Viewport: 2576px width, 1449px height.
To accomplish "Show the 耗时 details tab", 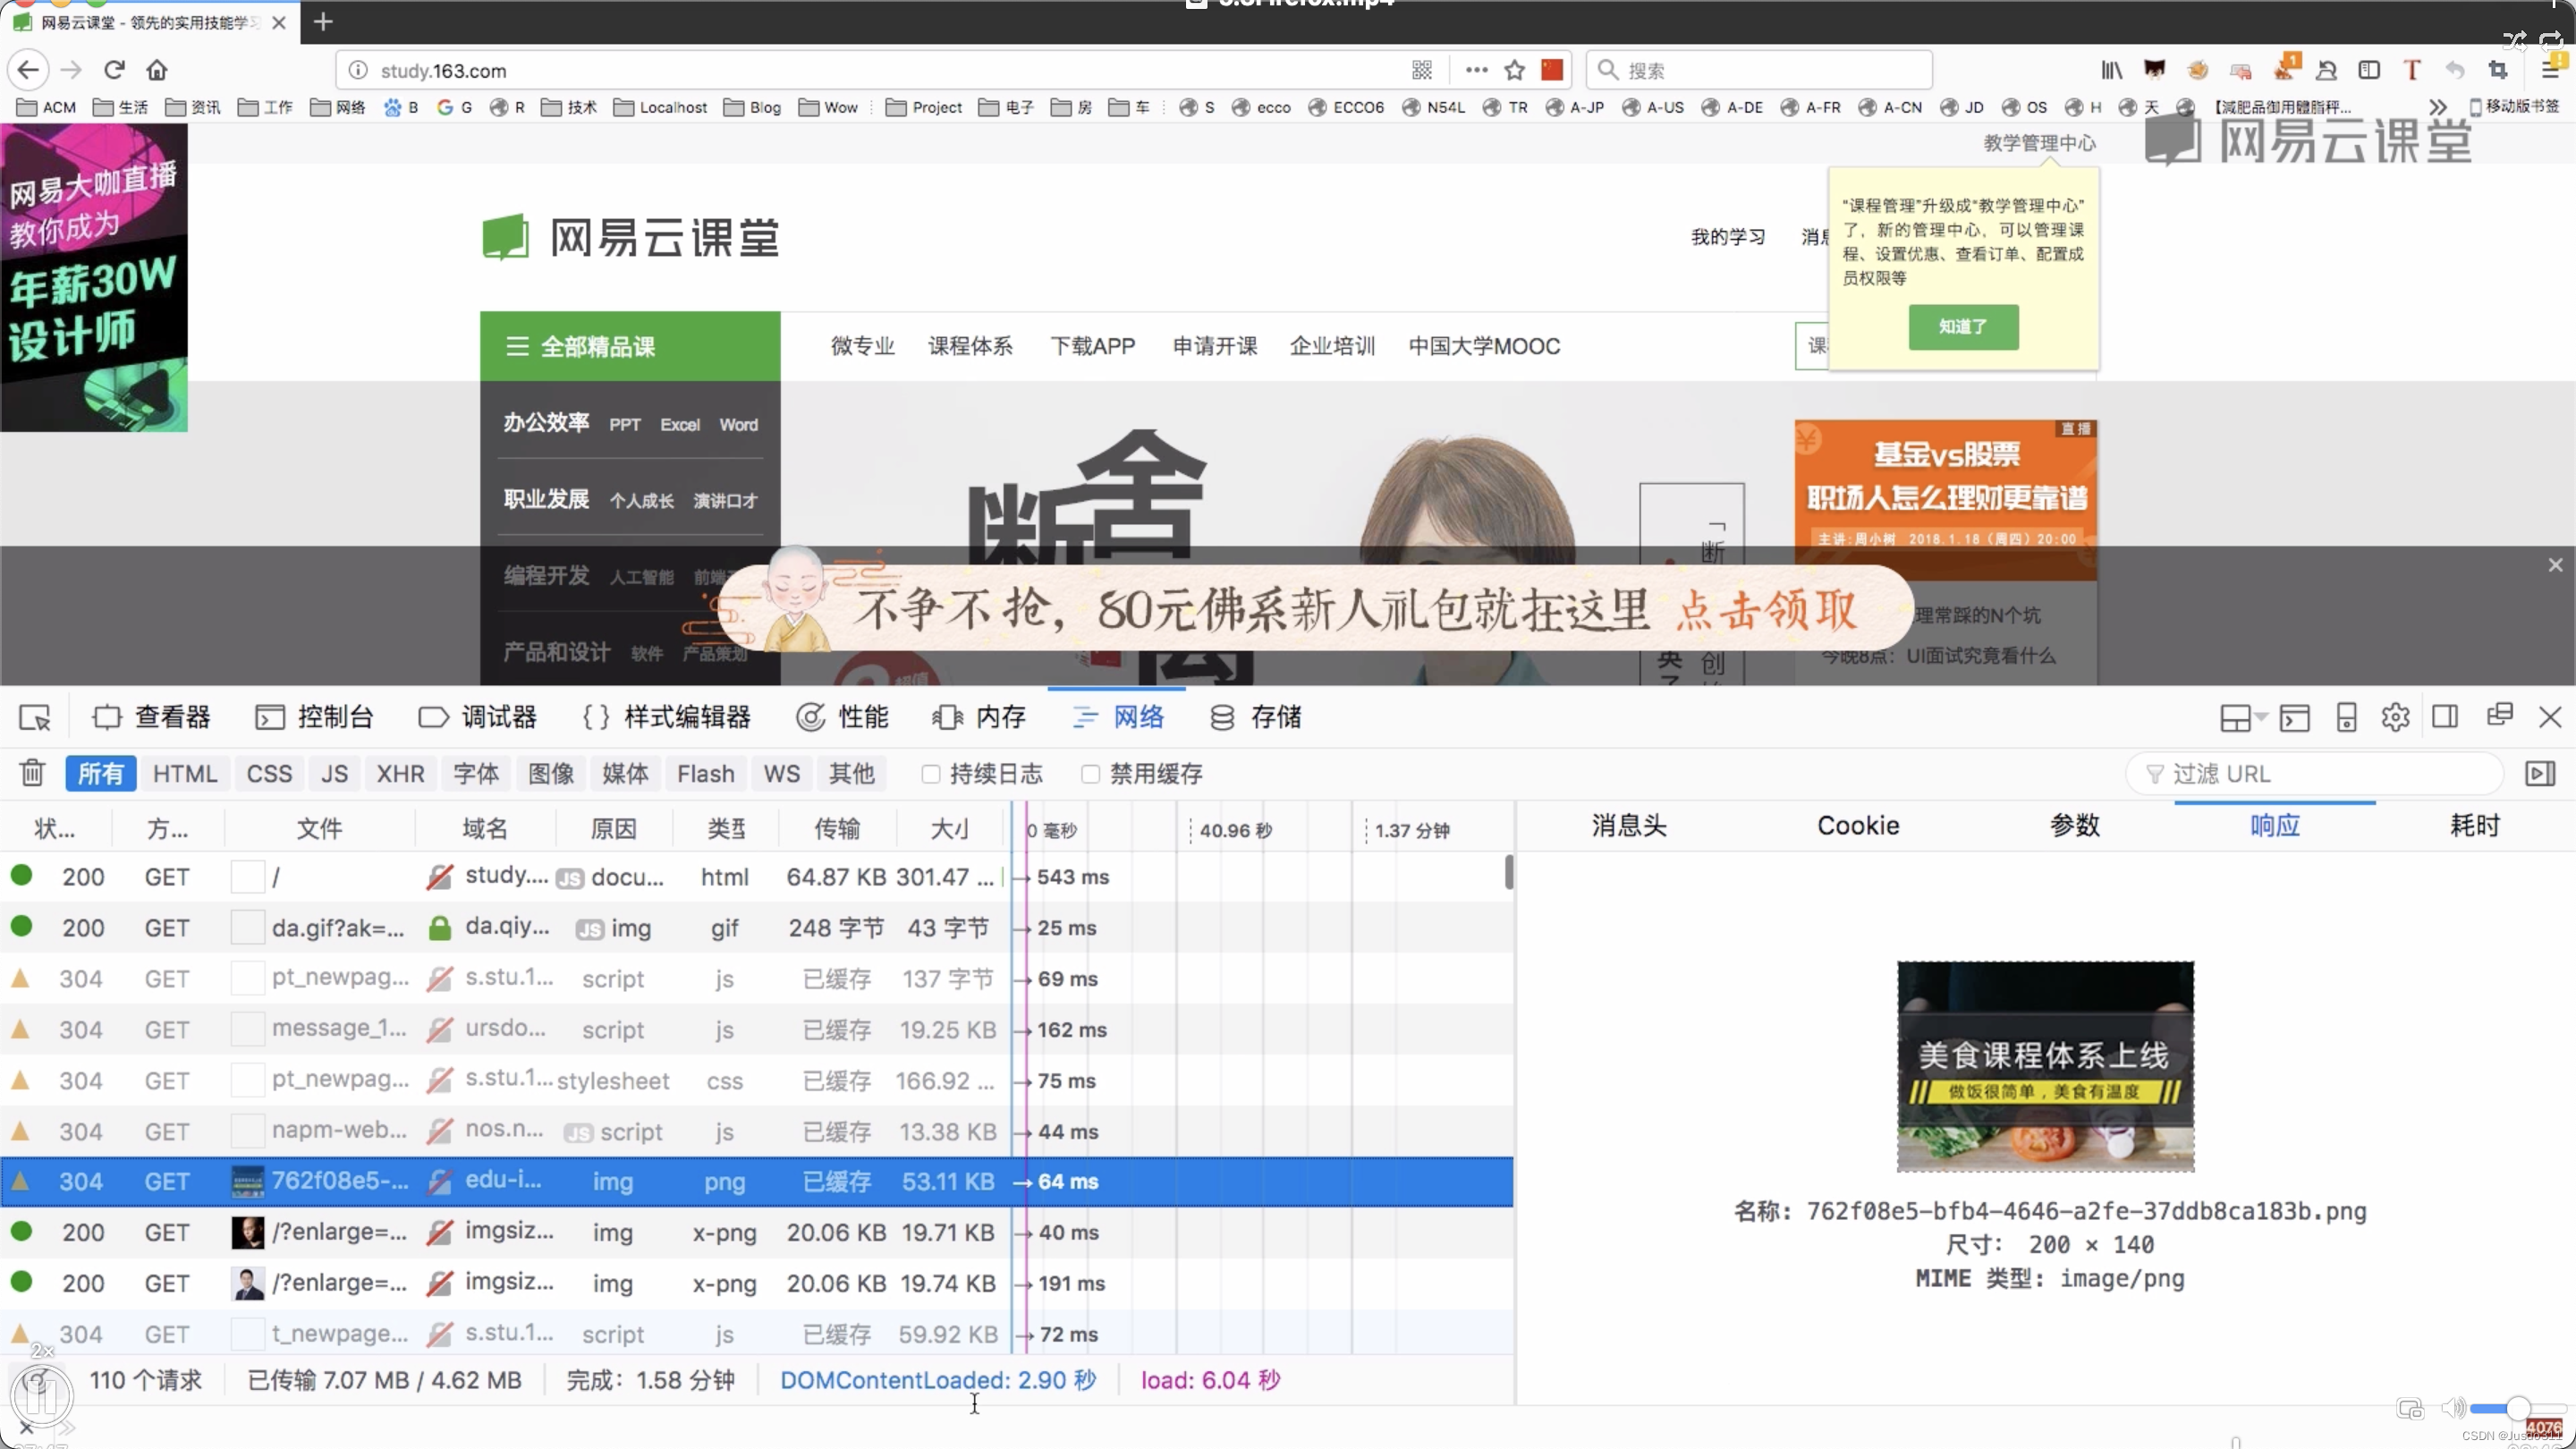I will 2474,825.
